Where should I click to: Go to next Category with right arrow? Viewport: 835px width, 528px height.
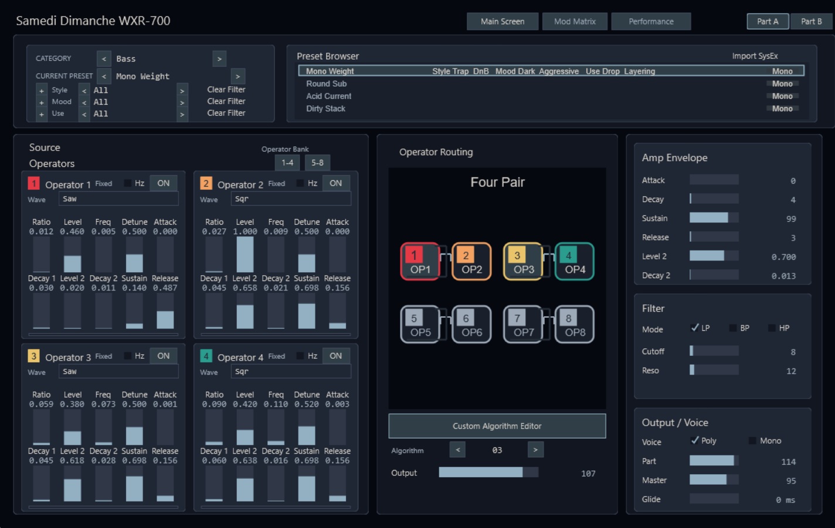[x=219, y=59]
